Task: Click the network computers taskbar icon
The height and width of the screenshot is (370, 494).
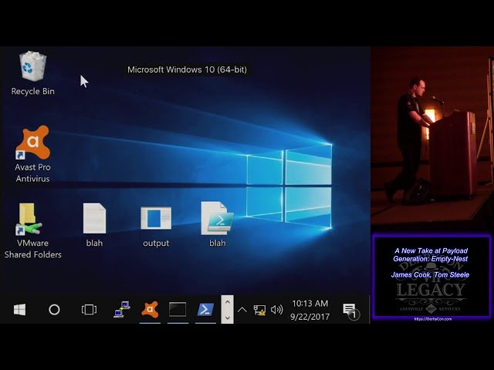Action: pyautogui.click(x=122, y=310)
